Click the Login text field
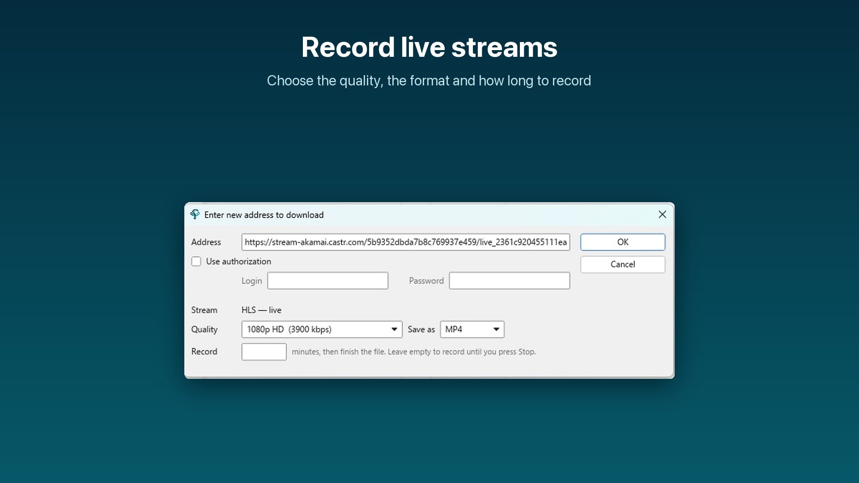Viewport: 859px width, 483px height. pos(328,281)
